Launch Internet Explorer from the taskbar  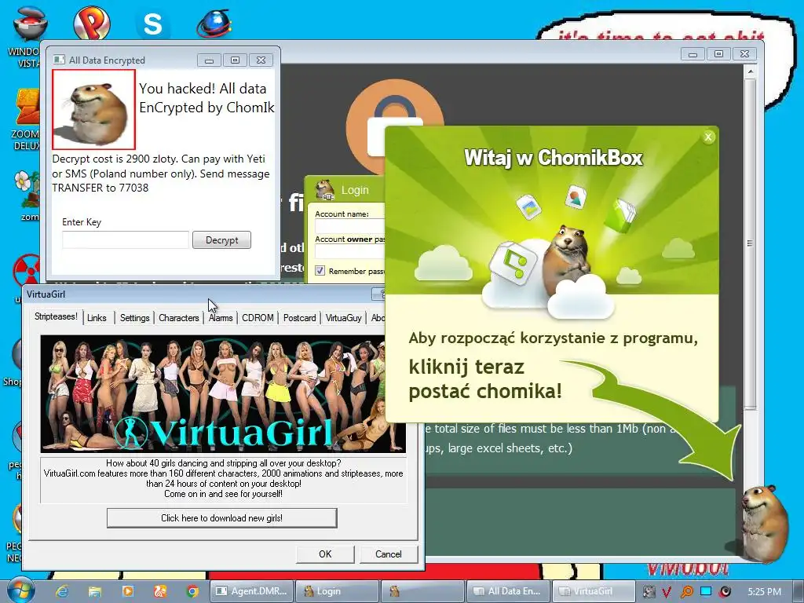62,591
